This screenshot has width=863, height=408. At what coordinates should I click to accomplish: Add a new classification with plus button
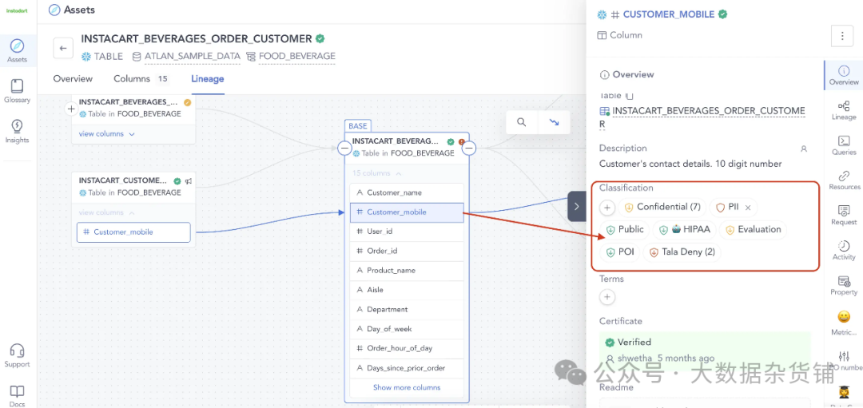tap(607, 208)
